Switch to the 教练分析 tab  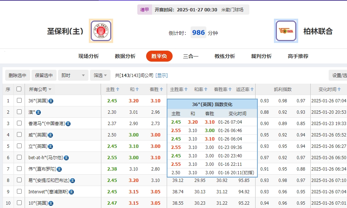tap(225, 56)
